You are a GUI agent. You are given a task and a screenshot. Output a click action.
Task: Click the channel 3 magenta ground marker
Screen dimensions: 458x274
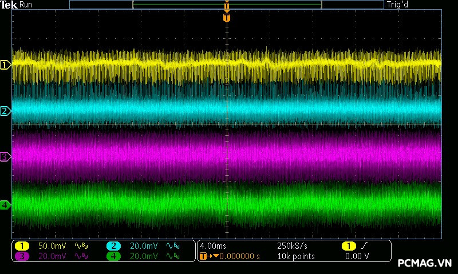pos(5,156)
